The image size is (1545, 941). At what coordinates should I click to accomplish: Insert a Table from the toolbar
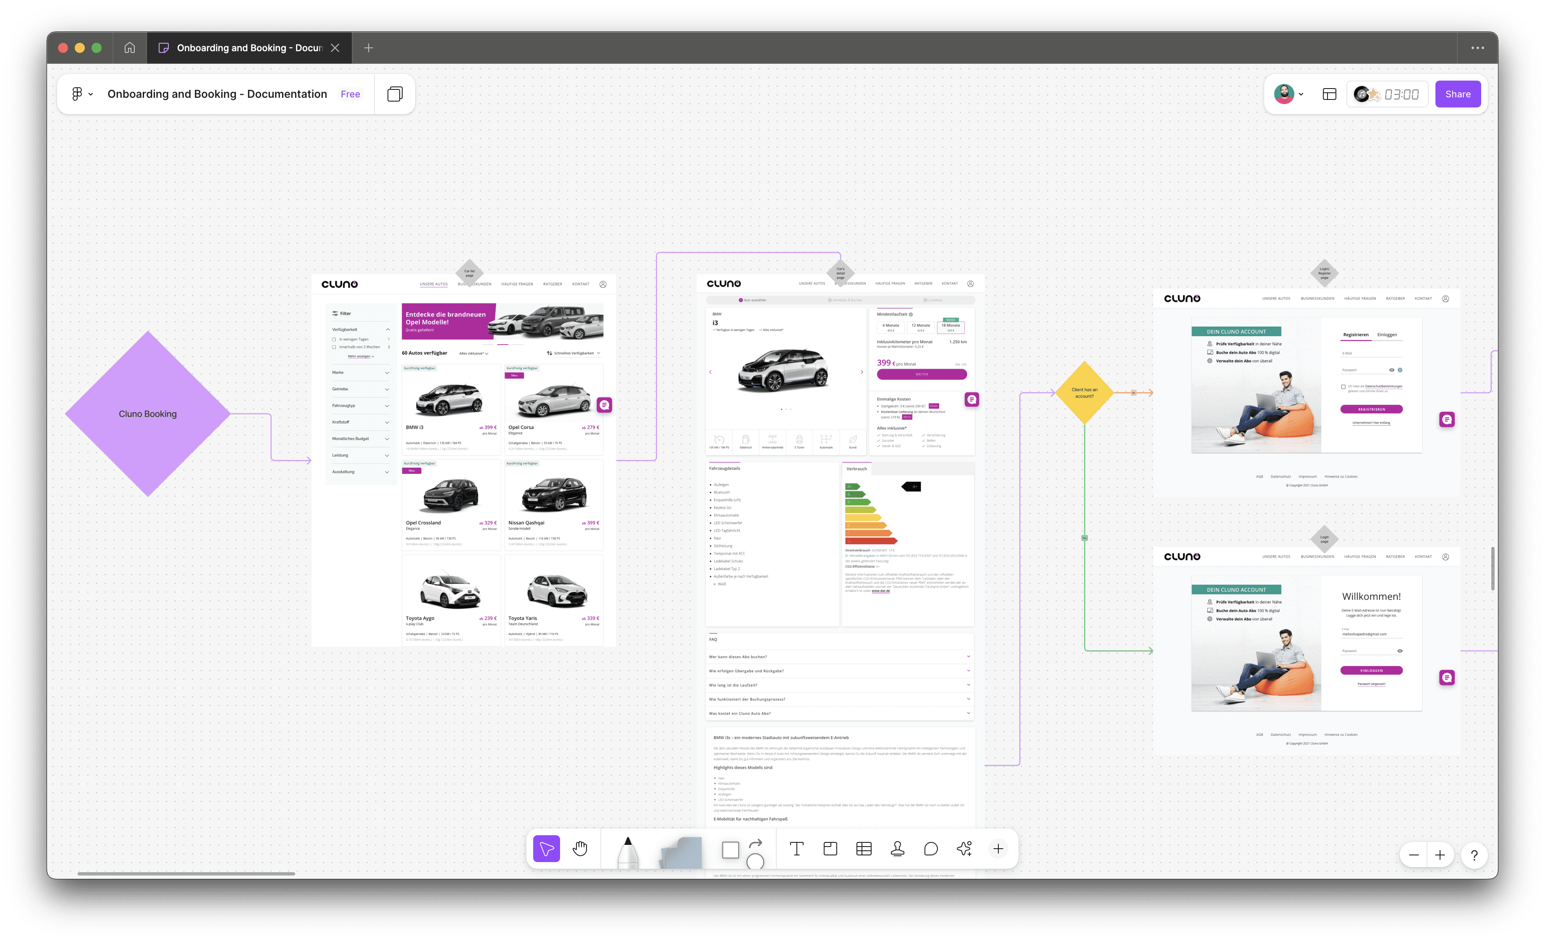[864, 849]
